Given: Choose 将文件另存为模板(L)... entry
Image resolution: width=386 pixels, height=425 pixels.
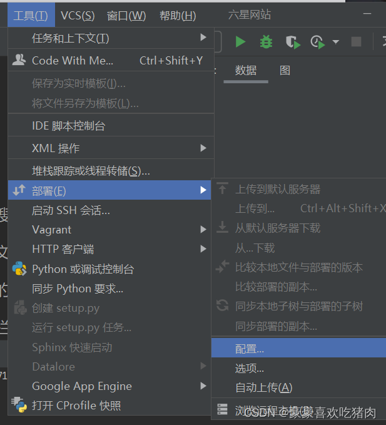Looking at the screenshot, I should coord(111,103).
